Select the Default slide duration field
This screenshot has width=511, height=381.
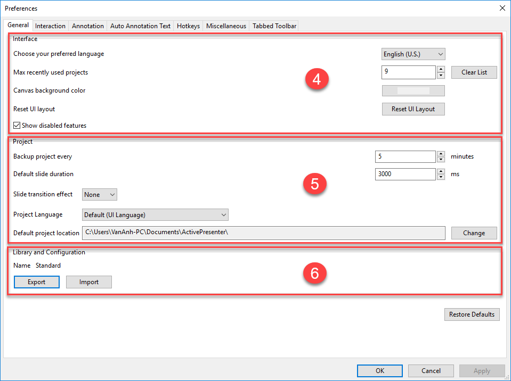coord(405,174)
